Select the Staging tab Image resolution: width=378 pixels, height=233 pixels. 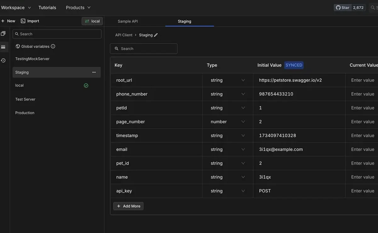184,21
